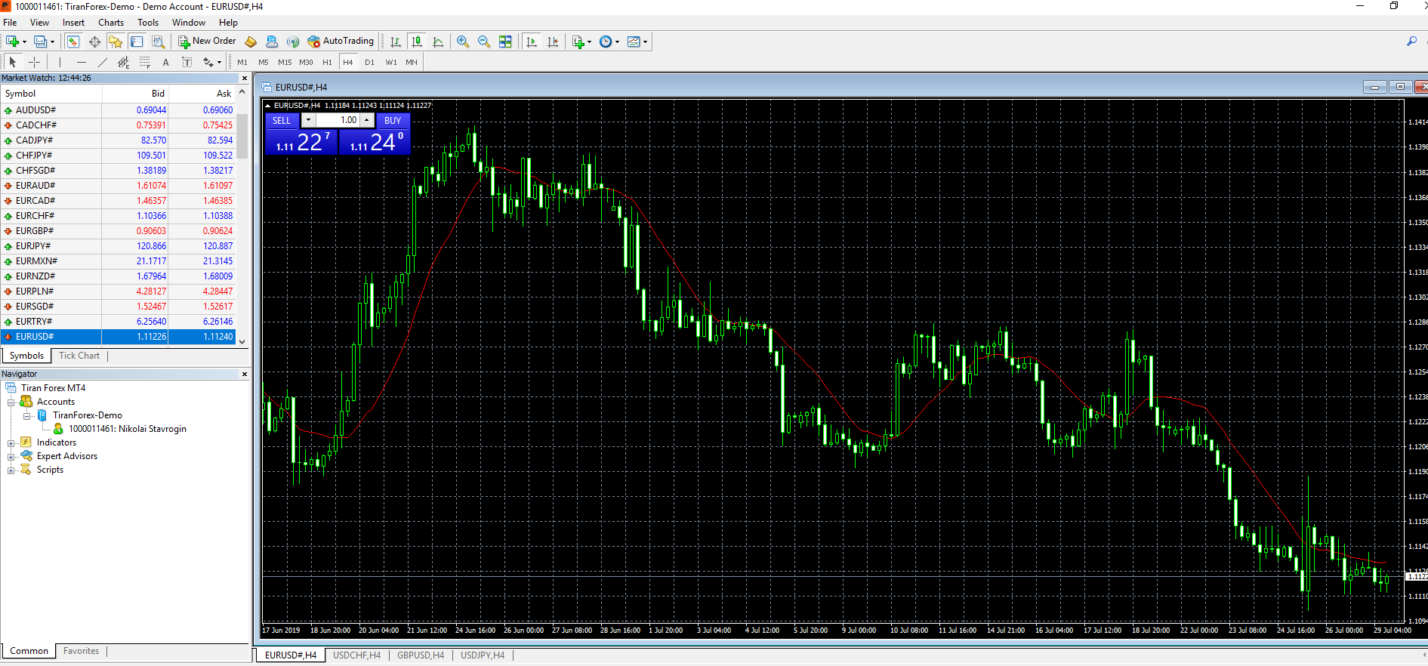Open the Profiles icon in toolbar
The height and width of the screenshot is (666, 1428).
41,42
